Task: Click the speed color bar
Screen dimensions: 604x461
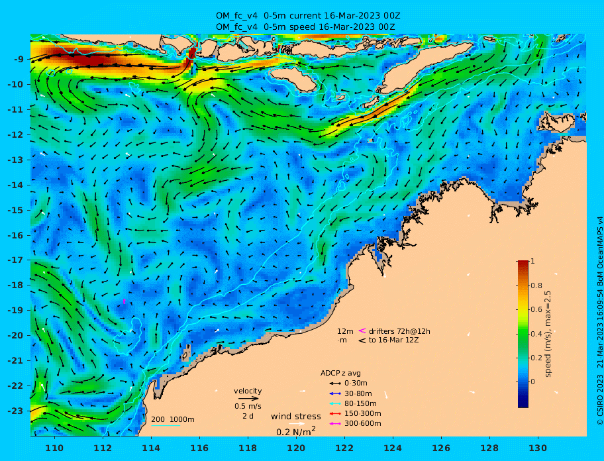Action: tap(523, 334)
